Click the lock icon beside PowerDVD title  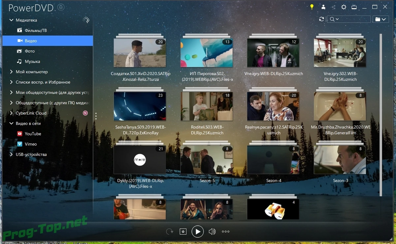[61, 7]
